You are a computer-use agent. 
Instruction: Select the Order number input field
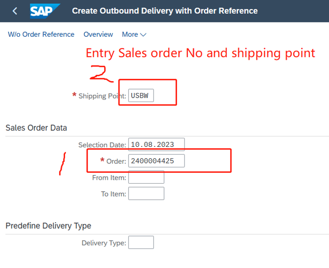(156, 161)
